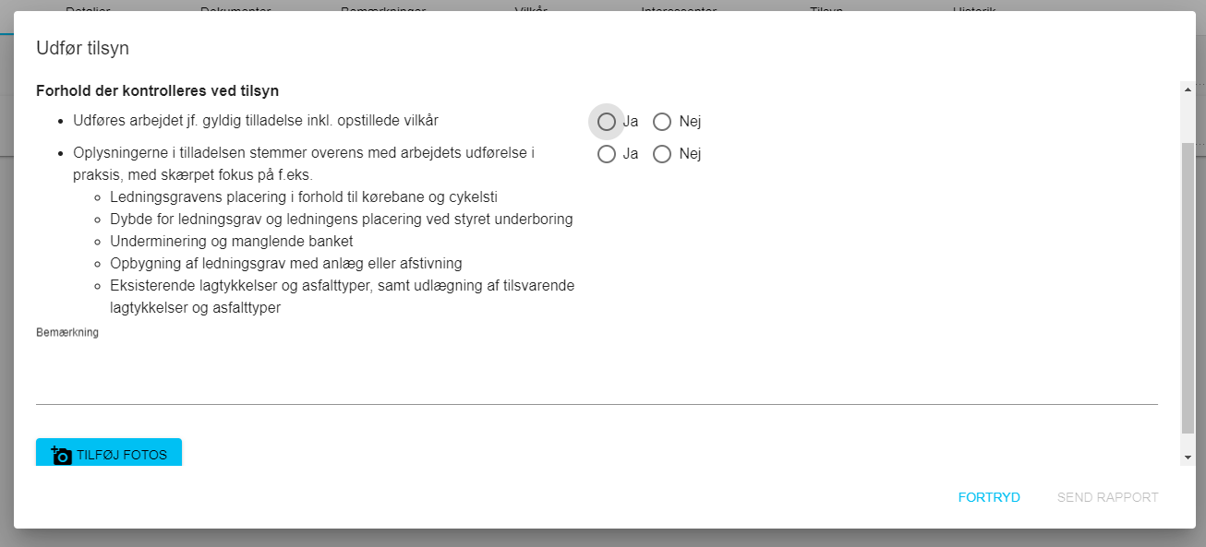Screen dimensions: 1206x547
Task: Show the Vilkår tab
Action: pyautogui.click(x=531, y=7)
